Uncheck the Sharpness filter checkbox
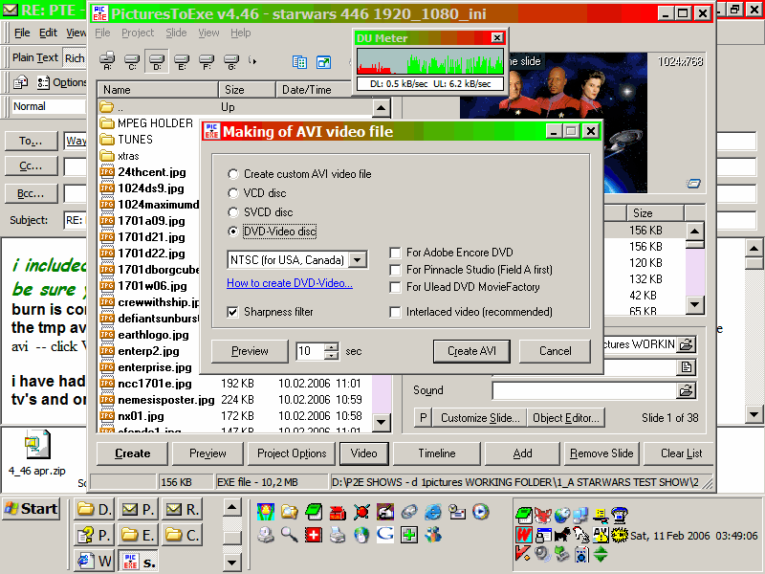Viewport: 765px width, 574px height. pos(233,312)
